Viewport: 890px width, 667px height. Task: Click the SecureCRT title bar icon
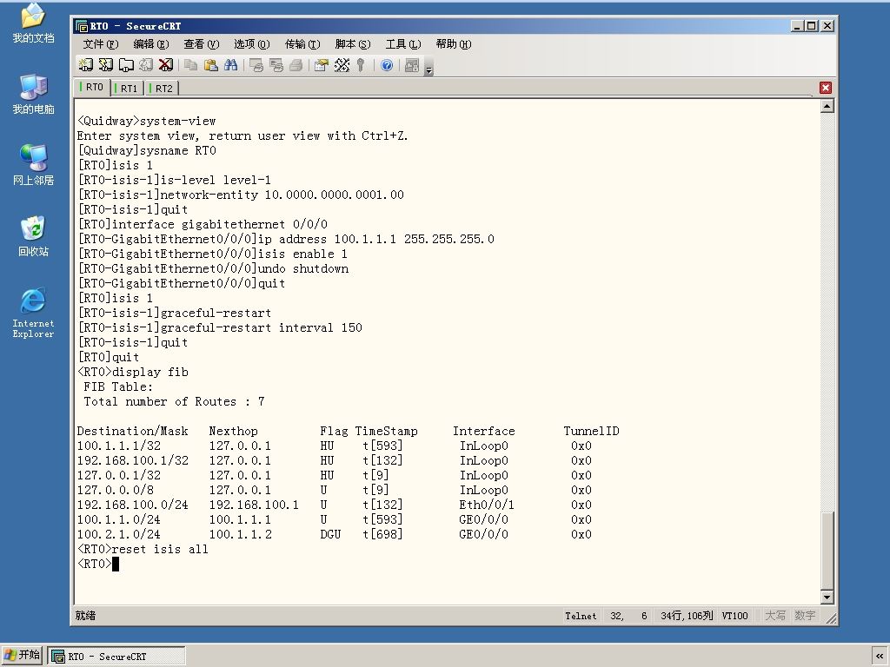point(81,26)
